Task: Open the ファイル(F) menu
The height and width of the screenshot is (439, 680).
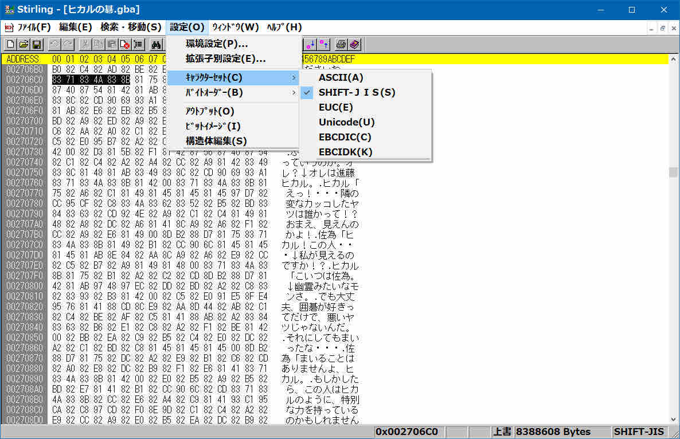Action: 34,28
